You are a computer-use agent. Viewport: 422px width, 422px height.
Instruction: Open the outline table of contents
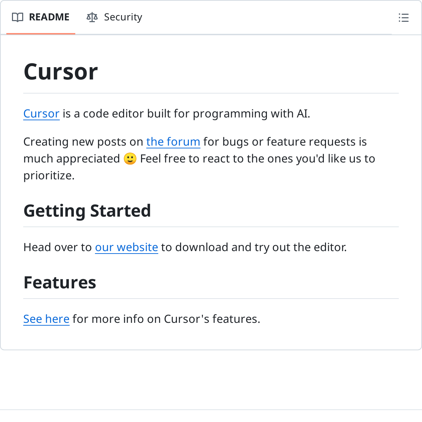(403, 18)
